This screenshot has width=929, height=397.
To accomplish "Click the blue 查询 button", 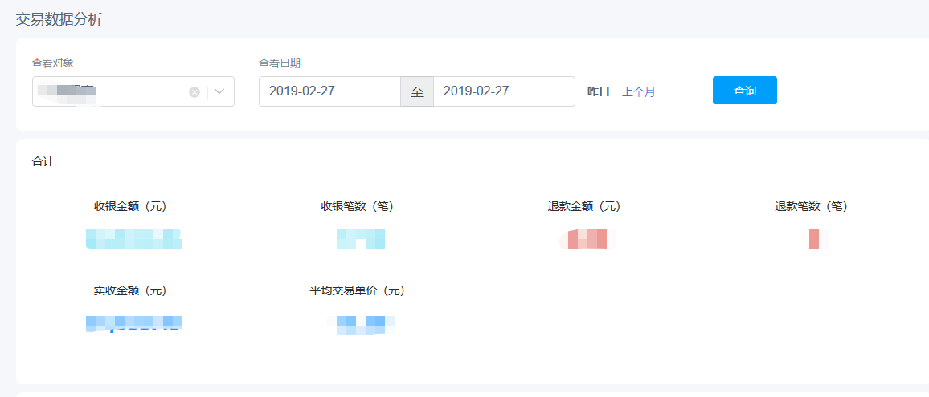I will [x=745, y=91].
